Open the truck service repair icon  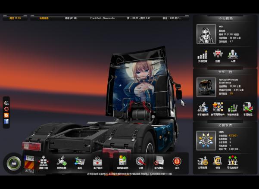(x=248, y=107)
